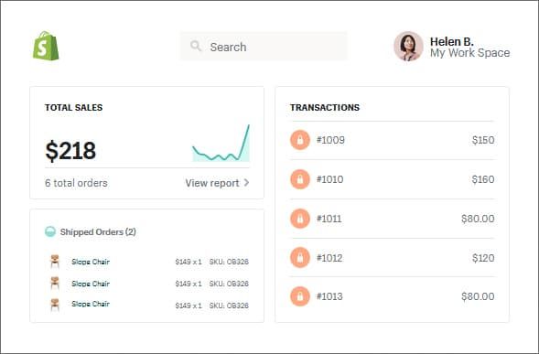This screenshot has height=354, width=539.
Task: Click the lock icon for transaction #1009
Action: coord(300,140)
